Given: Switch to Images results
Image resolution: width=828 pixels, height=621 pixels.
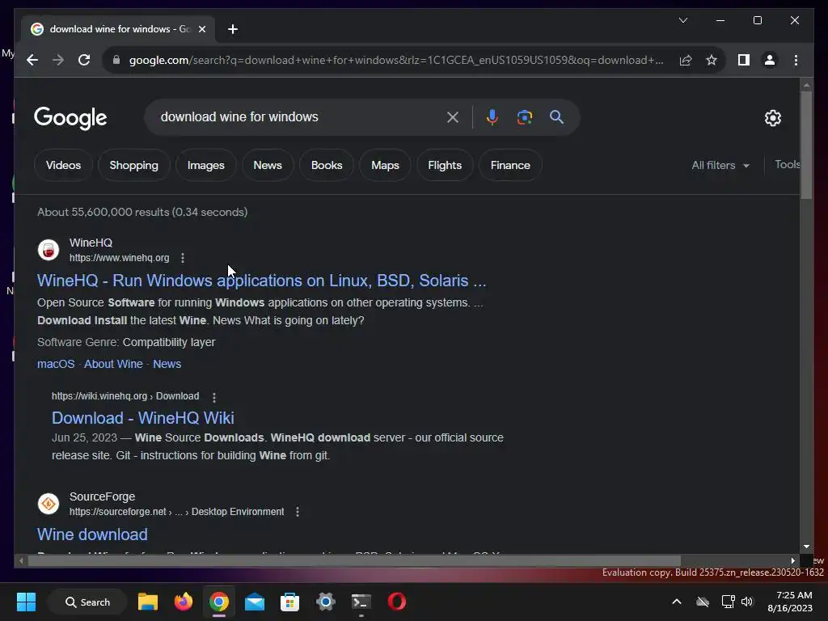Looking at the screenshot, I should [x=206, y=165].
